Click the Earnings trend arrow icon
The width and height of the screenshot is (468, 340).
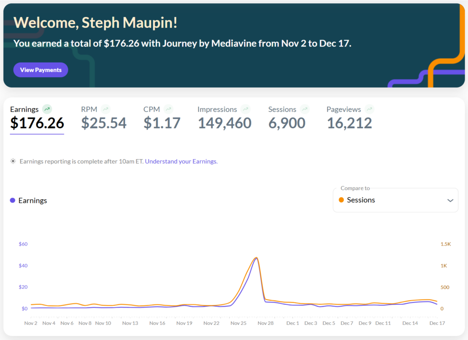click(x=47, y=109)
